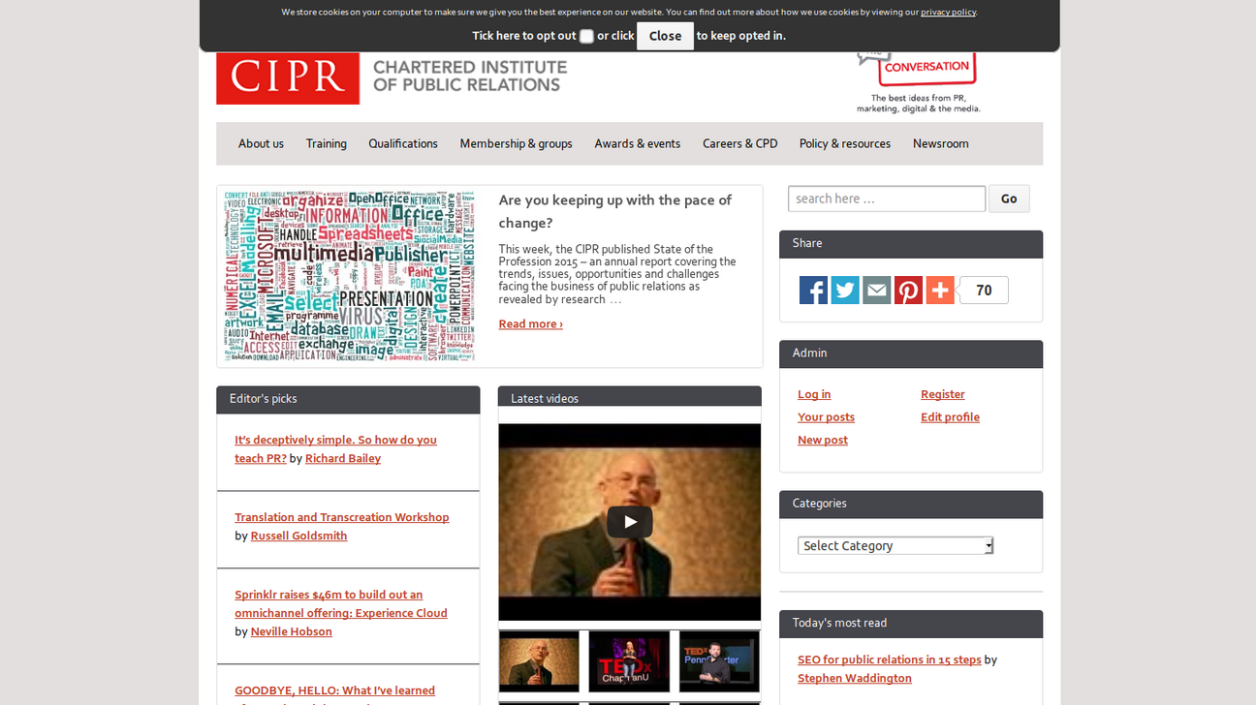Expand the Select Category dropdown
The image size is (1256, 705).
(895, 546)
